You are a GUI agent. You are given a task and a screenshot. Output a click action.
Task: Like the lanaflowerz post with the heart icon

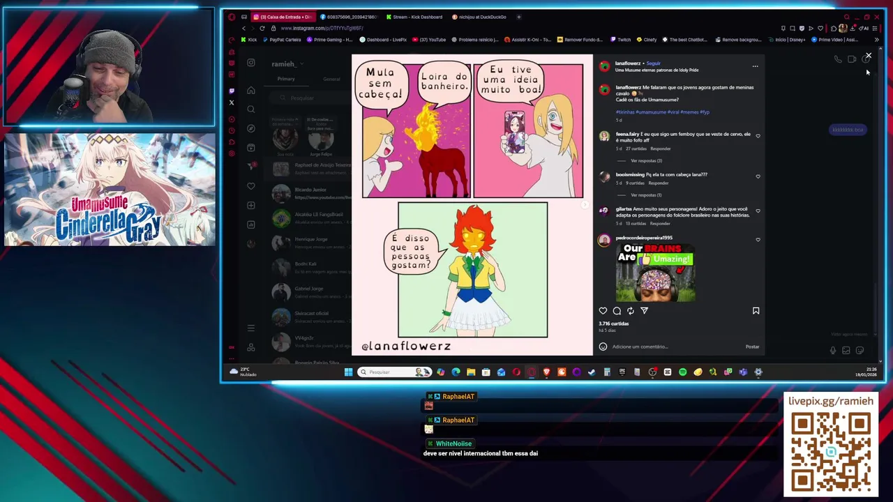pos(603,311)
